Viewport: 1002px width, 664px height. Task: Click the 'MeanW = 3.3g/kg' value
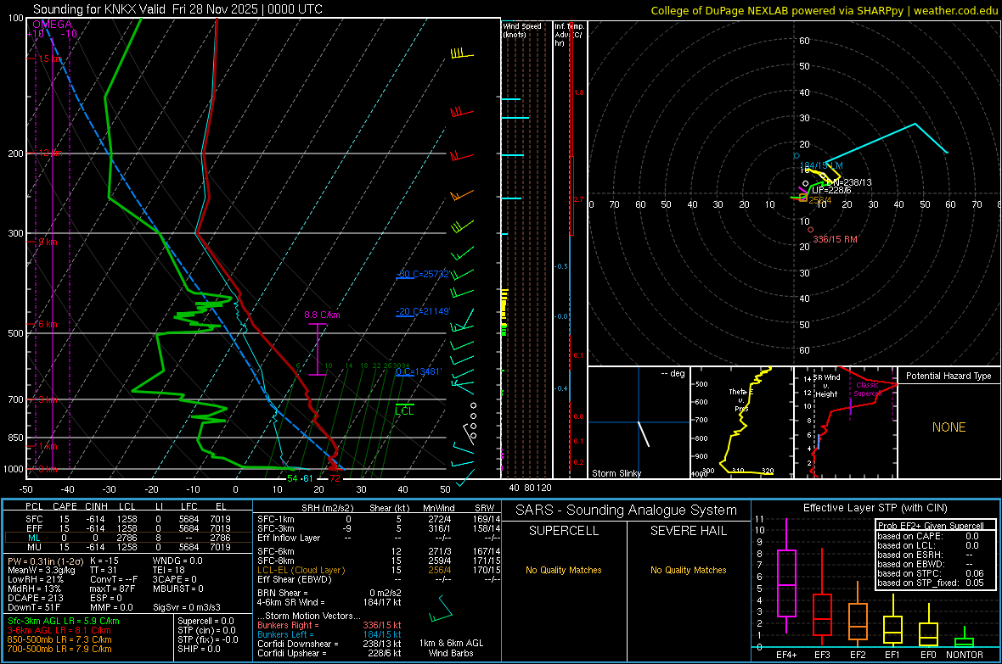coord(42,570)
